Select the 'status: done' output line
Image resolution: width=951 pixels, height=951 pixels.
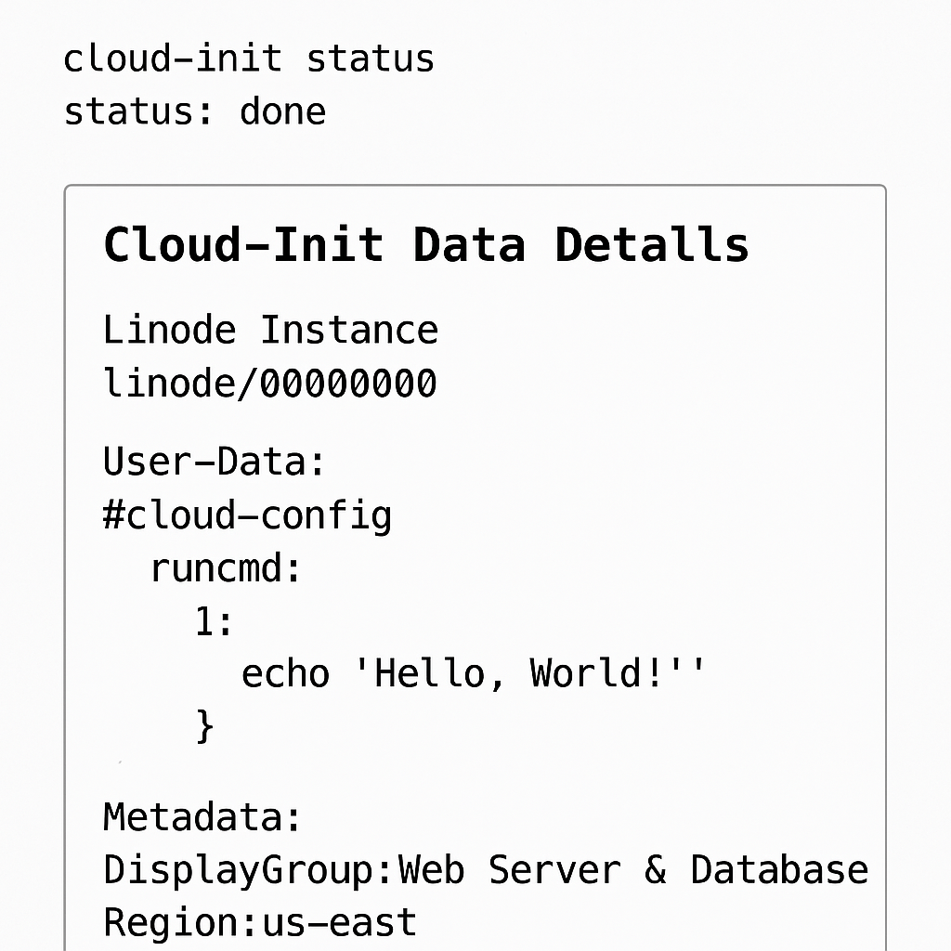tap(195, 111)
